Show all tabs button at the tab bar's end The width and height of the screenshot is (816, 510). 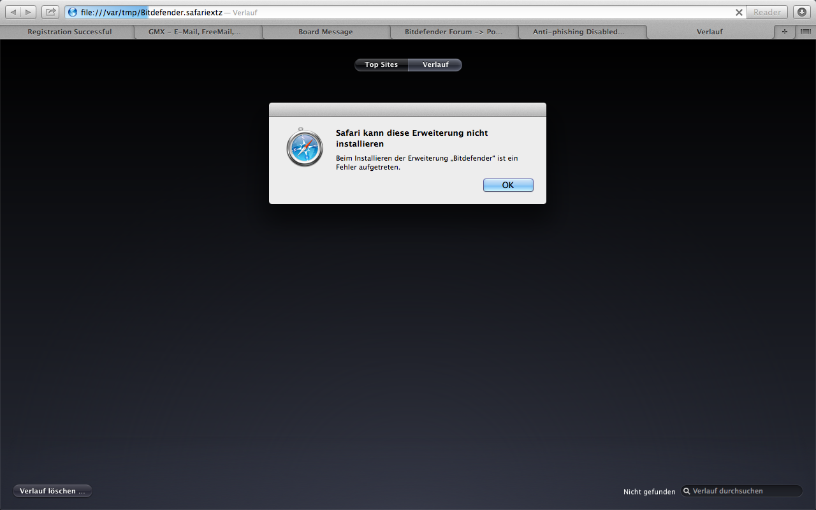coord(805,32)
